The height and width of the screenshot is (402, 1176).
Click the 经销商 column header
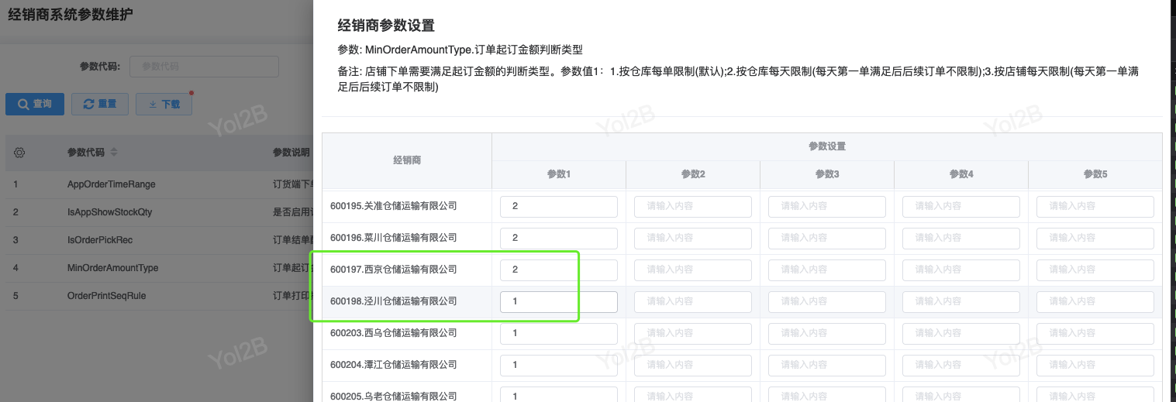407,160
